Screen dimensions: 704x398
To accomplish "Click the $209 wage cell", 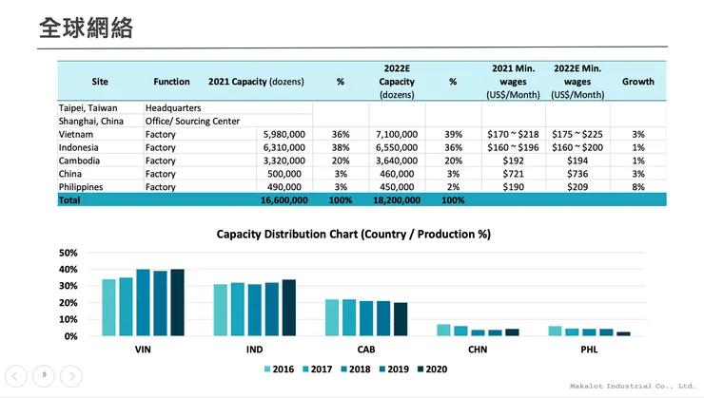I will pos(577,187).
